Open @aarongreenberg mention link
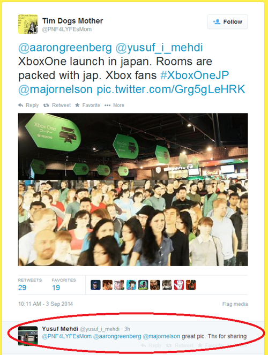Screen dimensions: 268x355 [65, 48]
